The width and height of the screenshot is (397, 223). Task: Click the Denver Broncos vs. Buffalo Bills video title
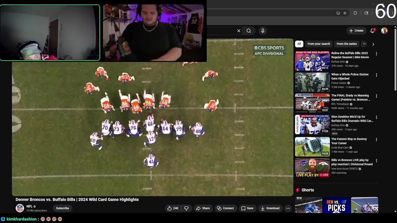pyautogui.click(x=77, y=199)
